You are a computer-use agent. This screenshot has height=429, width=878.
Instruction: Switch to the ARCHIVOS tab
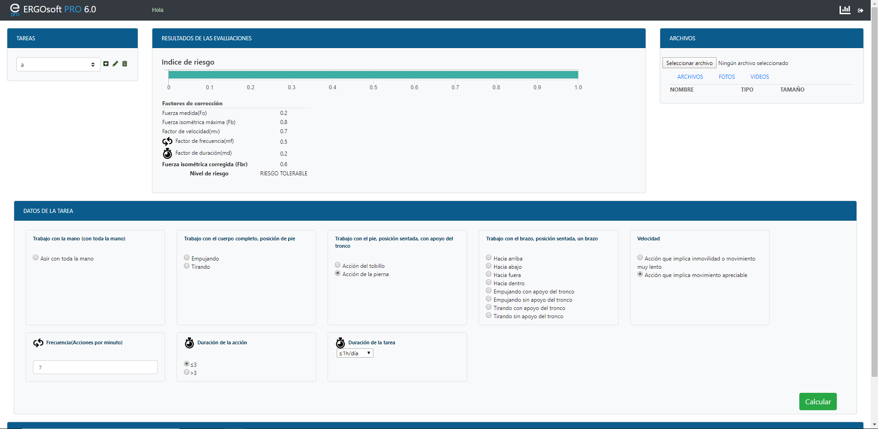click(690, 77)
